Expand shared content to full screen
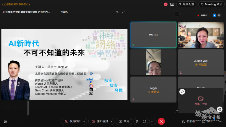Image resolution: width=226 pixels, height=127 pixels. tap(123, 12)
